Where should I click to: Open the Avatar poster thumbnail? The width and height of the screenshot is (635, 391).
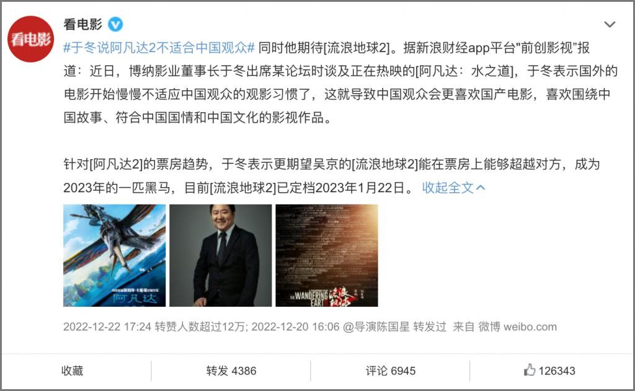tap(115, 255)
